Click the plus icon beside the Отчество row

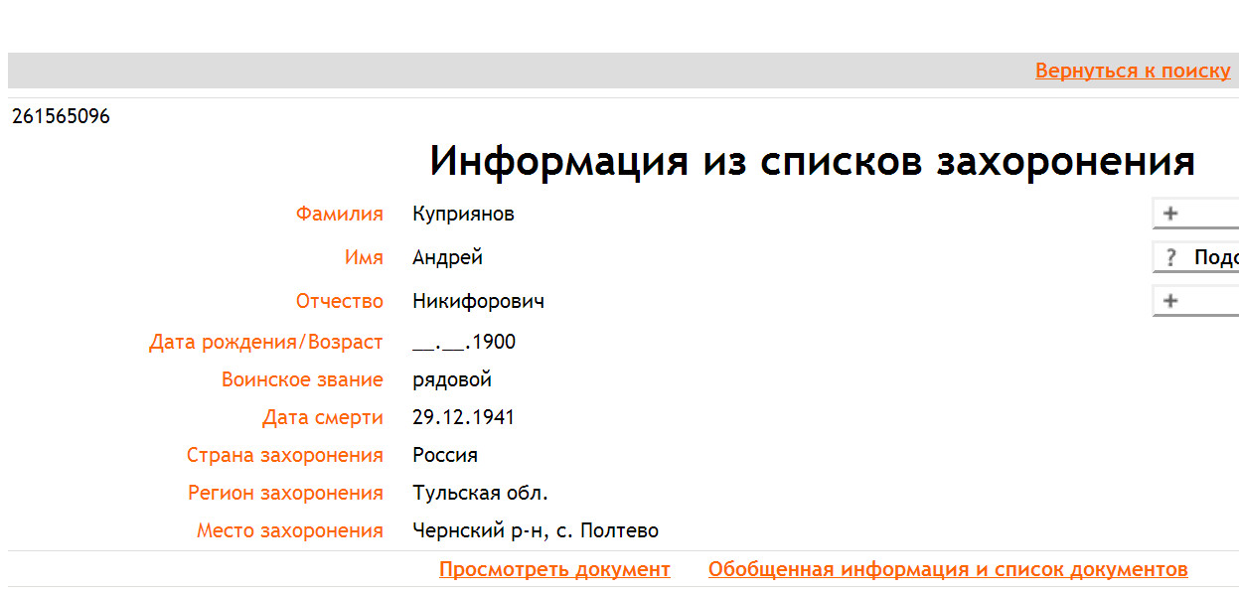(1170, 301)
